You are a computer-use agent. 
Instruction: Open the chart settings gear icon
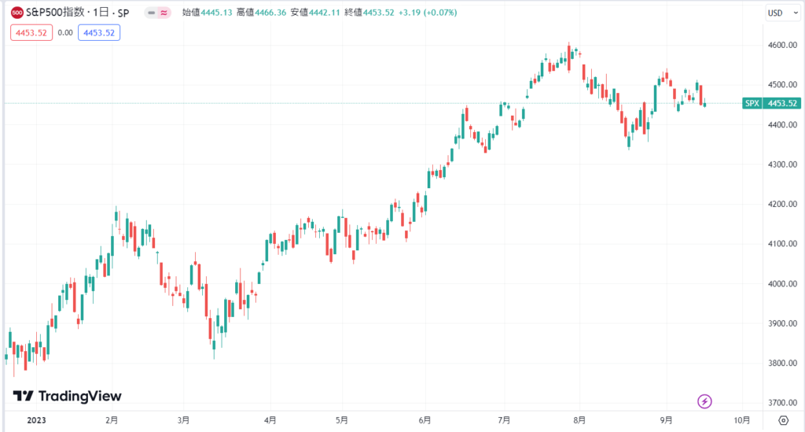[x=783, y=420]
